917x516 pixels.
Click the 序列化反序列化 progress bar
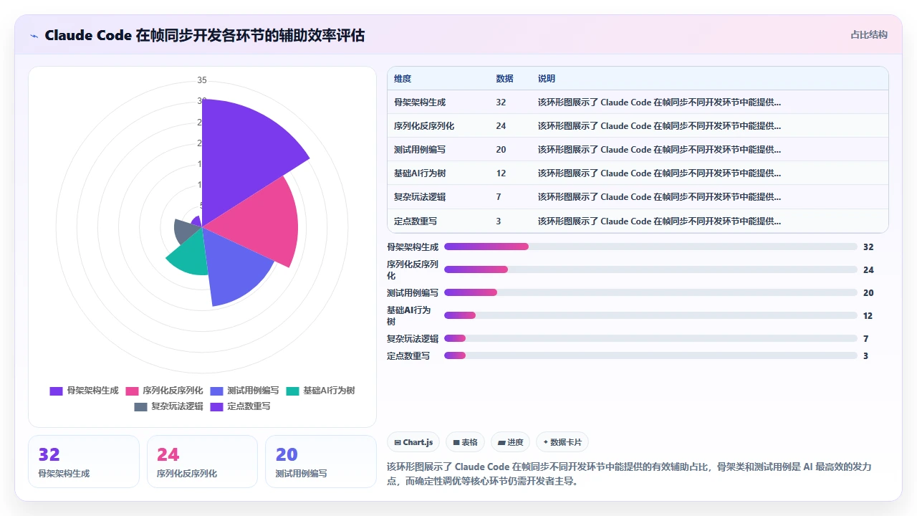650,269
